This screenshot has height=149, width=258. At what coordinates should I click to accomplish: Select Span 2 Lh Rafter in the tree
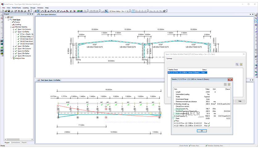pos(22,51)
